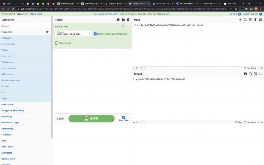Expand Utils category

coord(26,141)
